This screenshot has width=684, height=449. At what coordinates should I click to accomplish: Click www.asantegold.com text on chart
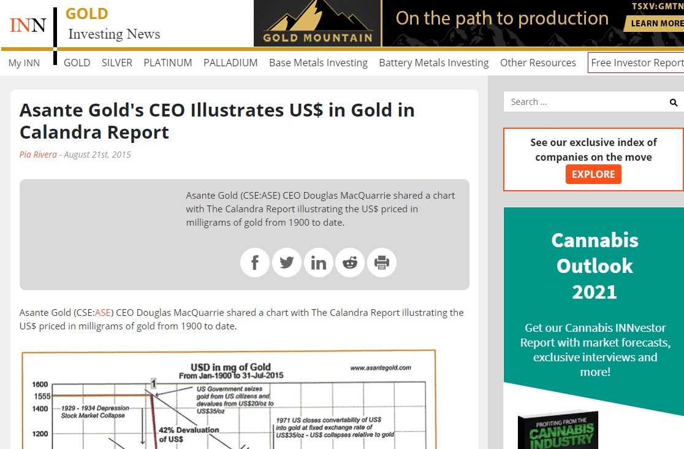point(381,368)
